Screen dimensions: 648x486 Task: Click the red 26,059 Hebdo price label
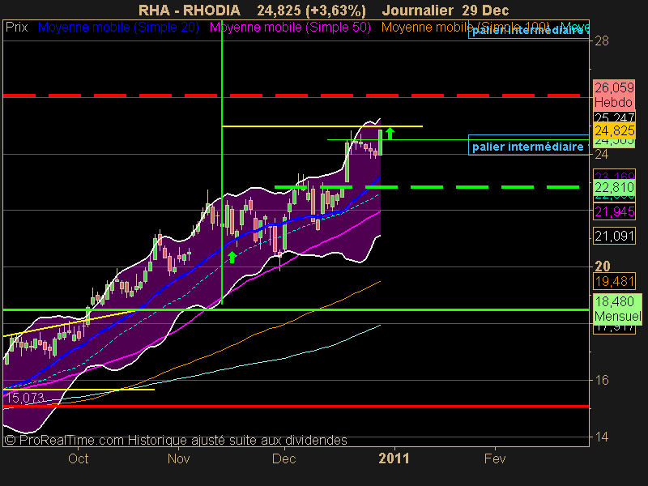(x=614, y=95)
